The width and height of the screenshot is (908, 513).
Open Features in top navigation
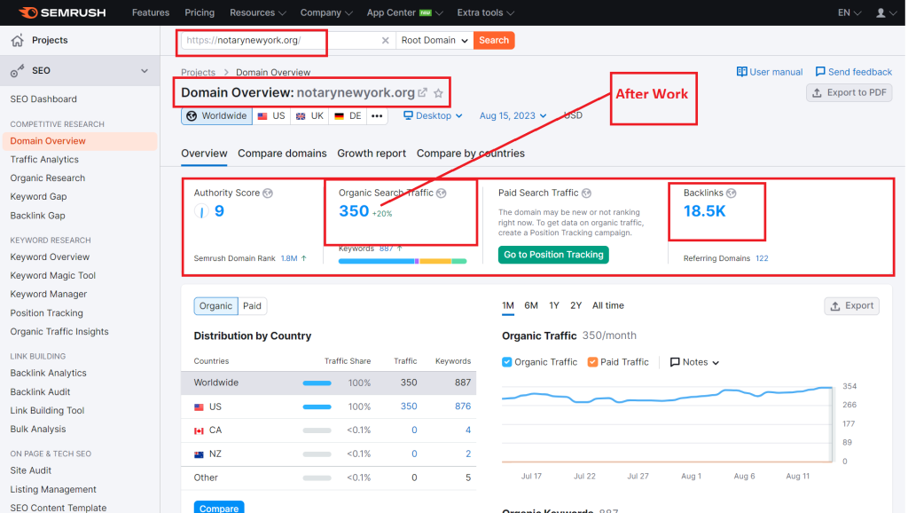point(151,12)
